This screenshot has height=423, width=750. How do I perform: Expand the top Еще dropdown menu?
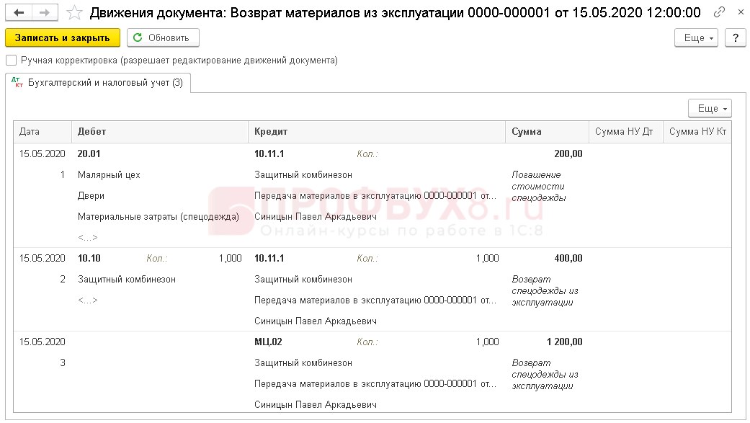pos(695,38)
